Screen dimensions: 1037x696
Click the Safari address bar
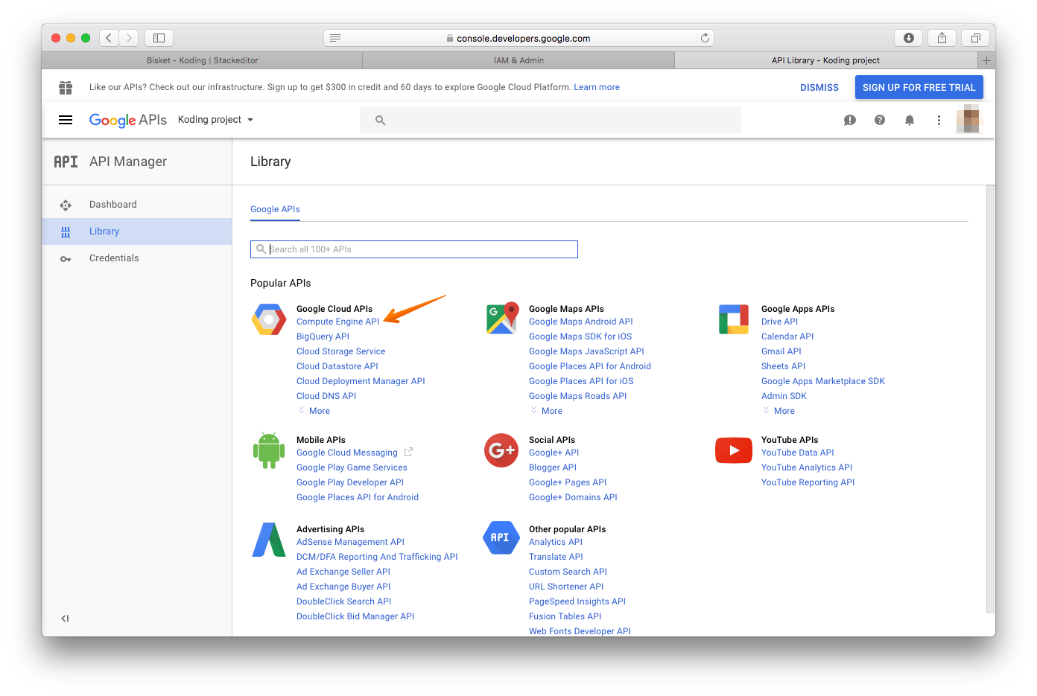518,38
